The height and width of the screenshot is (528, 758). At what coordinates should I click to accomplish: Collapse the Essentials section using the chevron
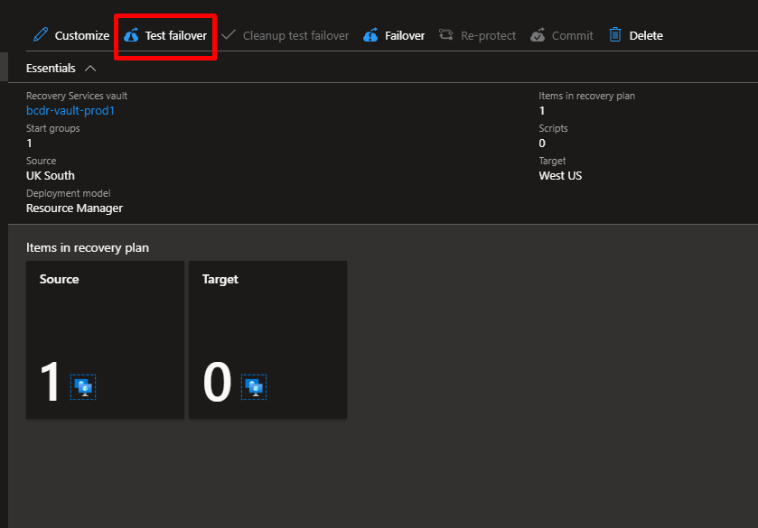tap(89, 69)
